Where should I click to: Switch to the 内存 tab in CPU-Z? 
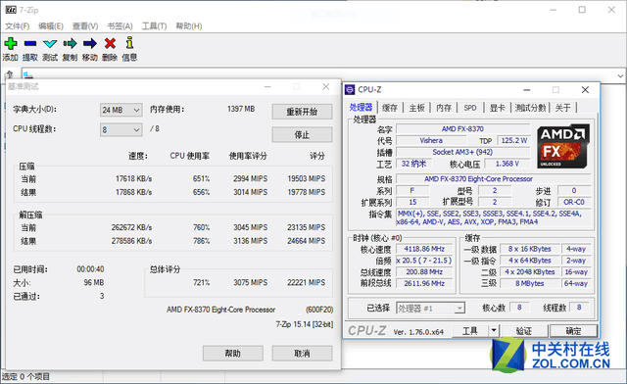[444, 108]
